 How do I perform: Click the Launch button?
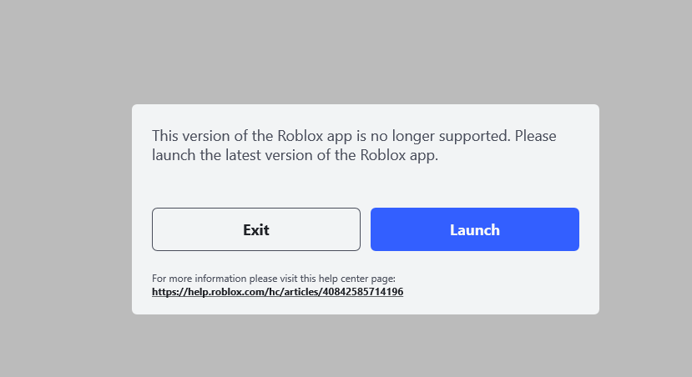[474, 229]
